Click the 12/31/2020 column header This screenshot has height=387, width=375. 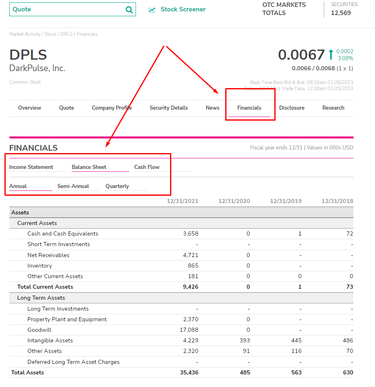234,201
